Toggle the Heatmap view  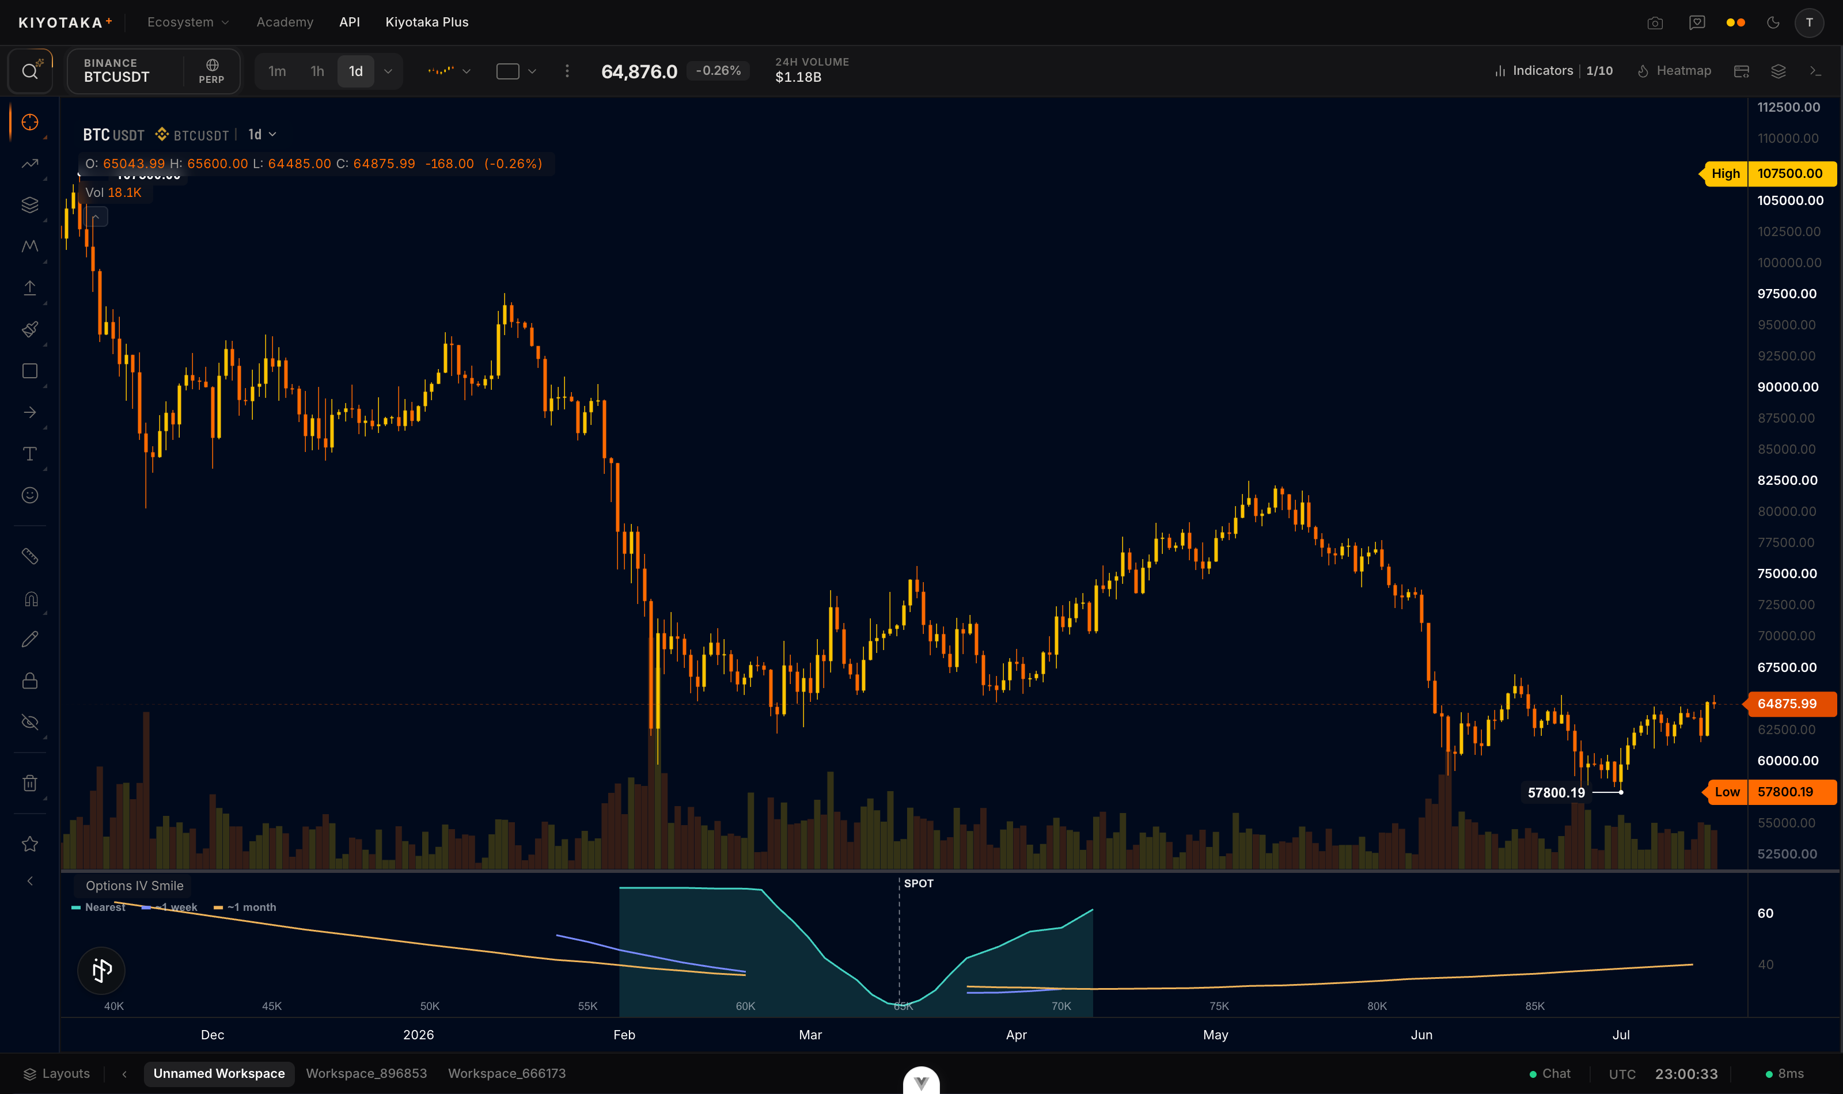click(1674, 71)
